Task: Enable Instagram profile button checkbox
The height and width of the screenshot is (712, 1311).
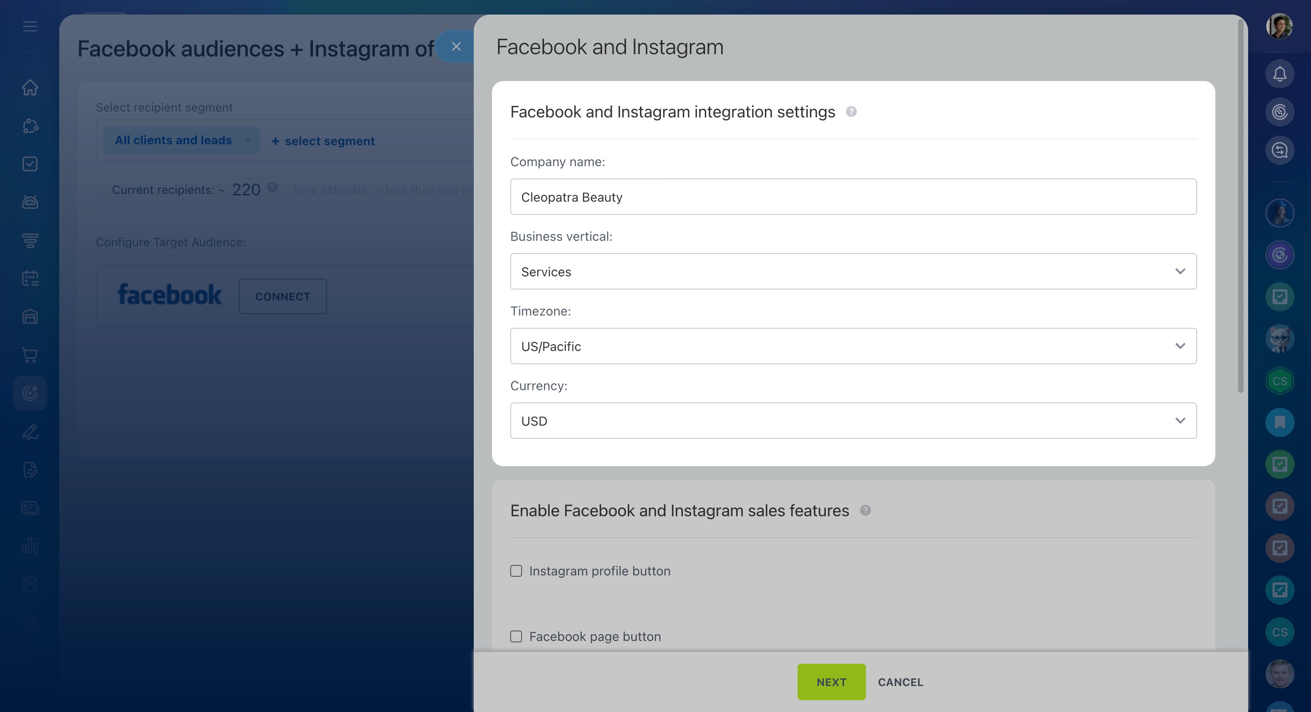Action: point(516,571)
